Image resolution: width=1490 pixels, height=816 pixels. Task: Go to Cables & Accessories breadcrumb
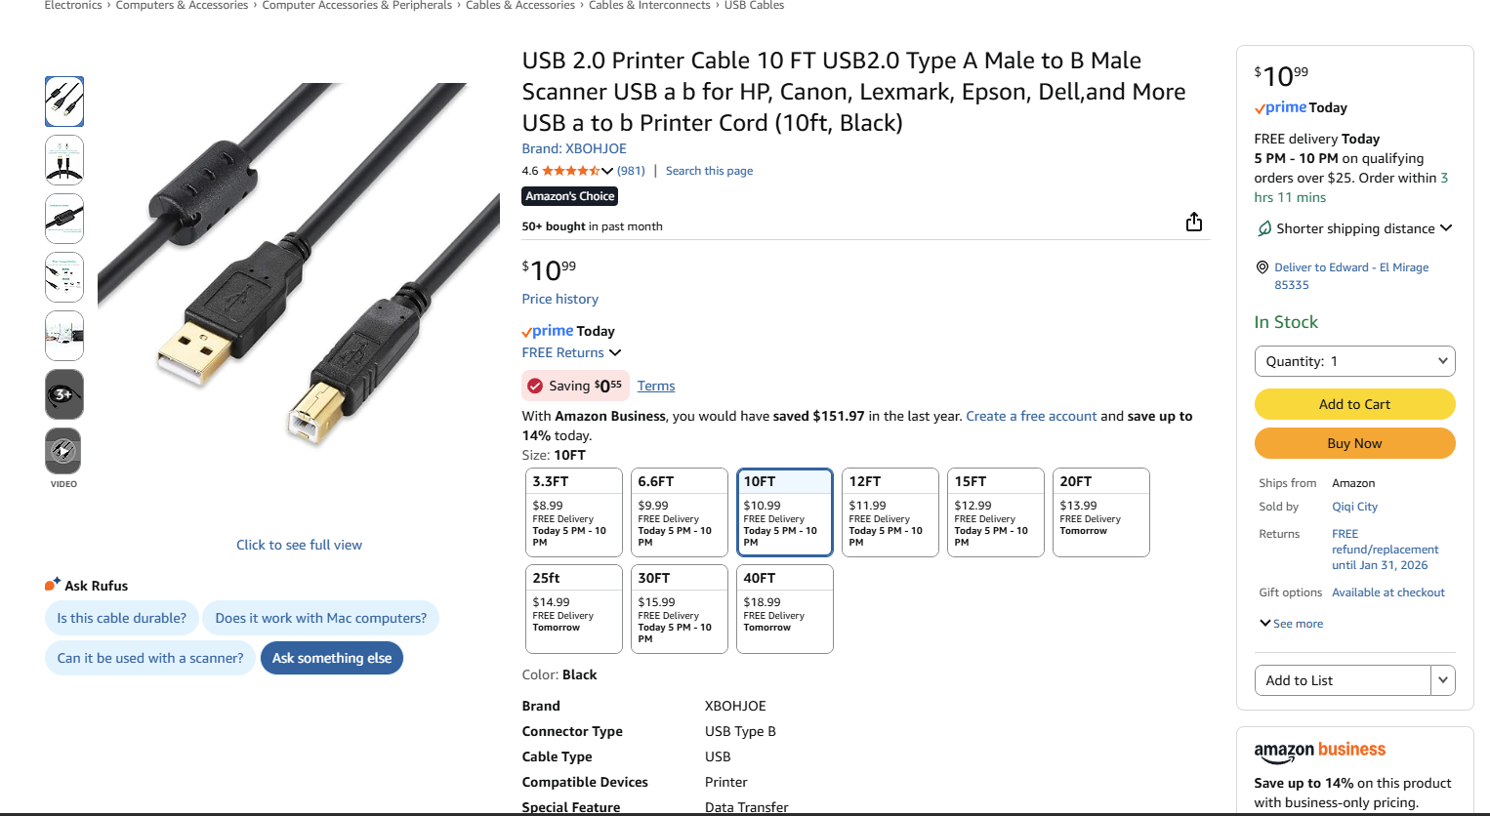point(520,6)
